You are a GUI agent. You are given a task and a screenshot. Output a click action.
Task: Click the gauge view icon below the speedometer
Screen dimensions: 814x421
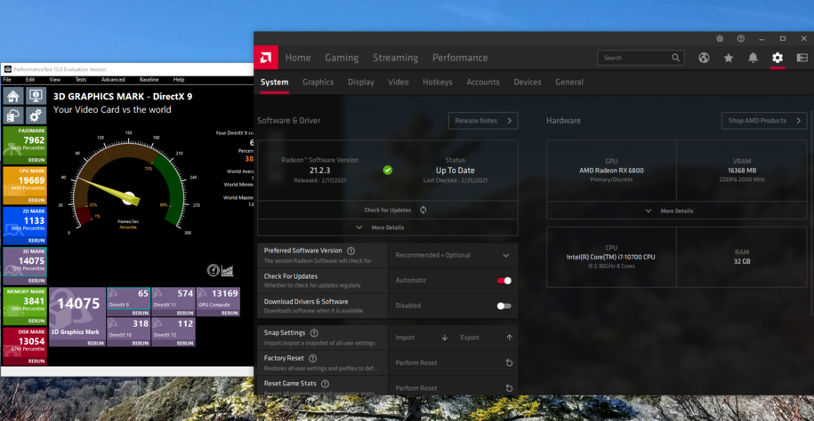[213, 270]
